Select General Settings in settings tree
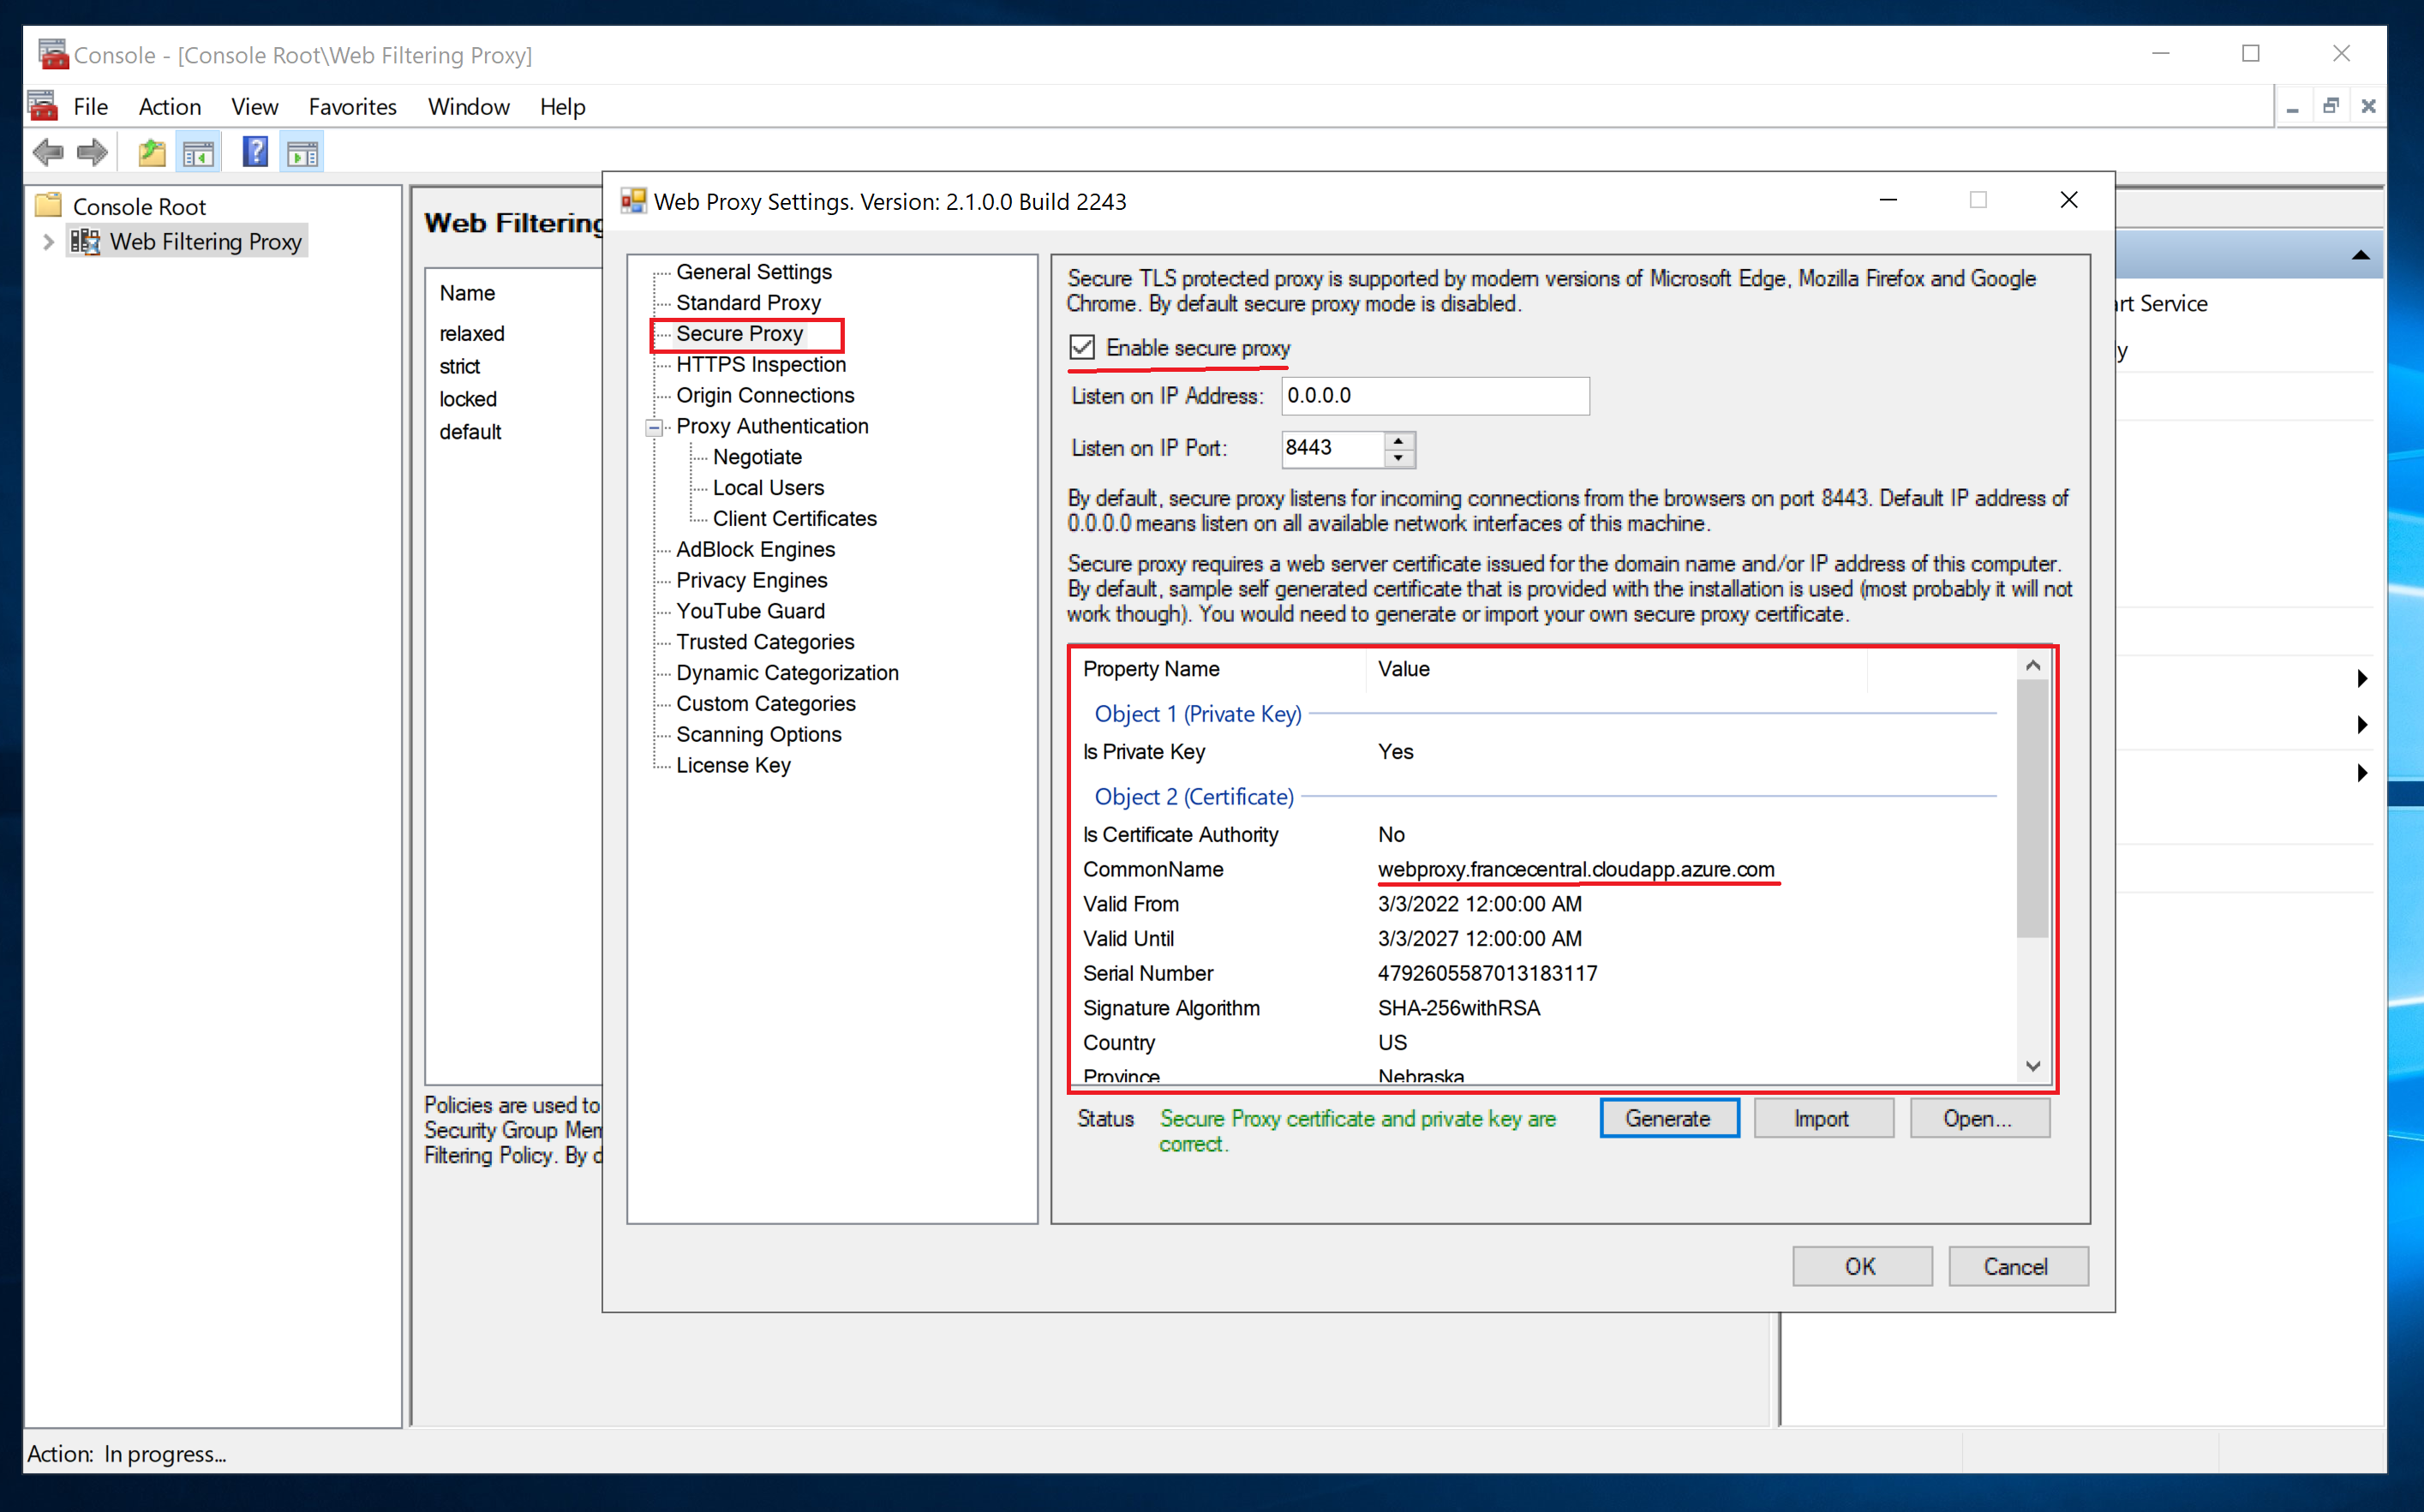The width and height of the screenshot is (2424, 1512). [754, 272]
